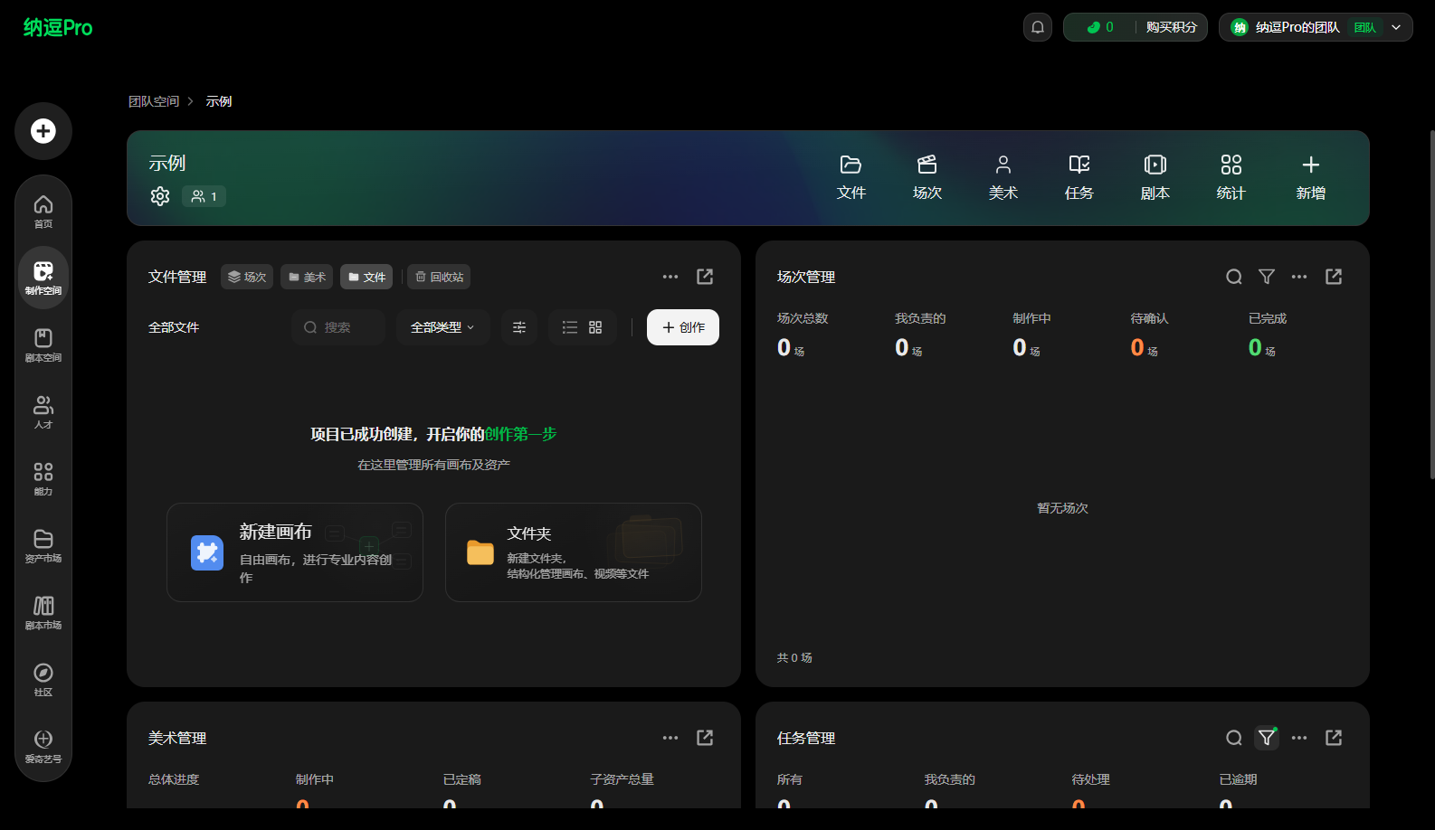Open project settings gear icon
Viewport: 1435px width, 830px height.
click(x=160, y=196)
